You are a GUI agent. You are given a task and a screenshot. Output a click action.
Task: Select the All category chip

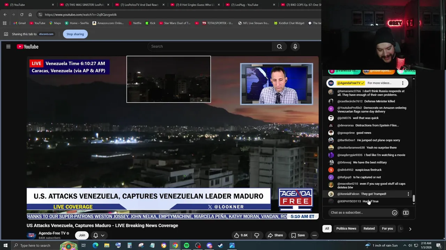[x=327, y=228]
